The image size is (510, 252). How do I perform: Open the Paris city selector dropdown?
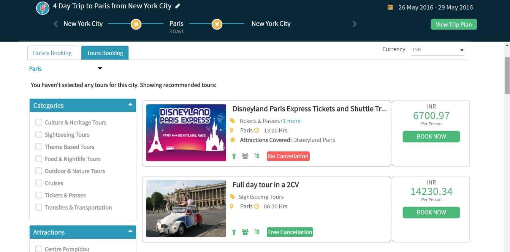tap(66, 69)
